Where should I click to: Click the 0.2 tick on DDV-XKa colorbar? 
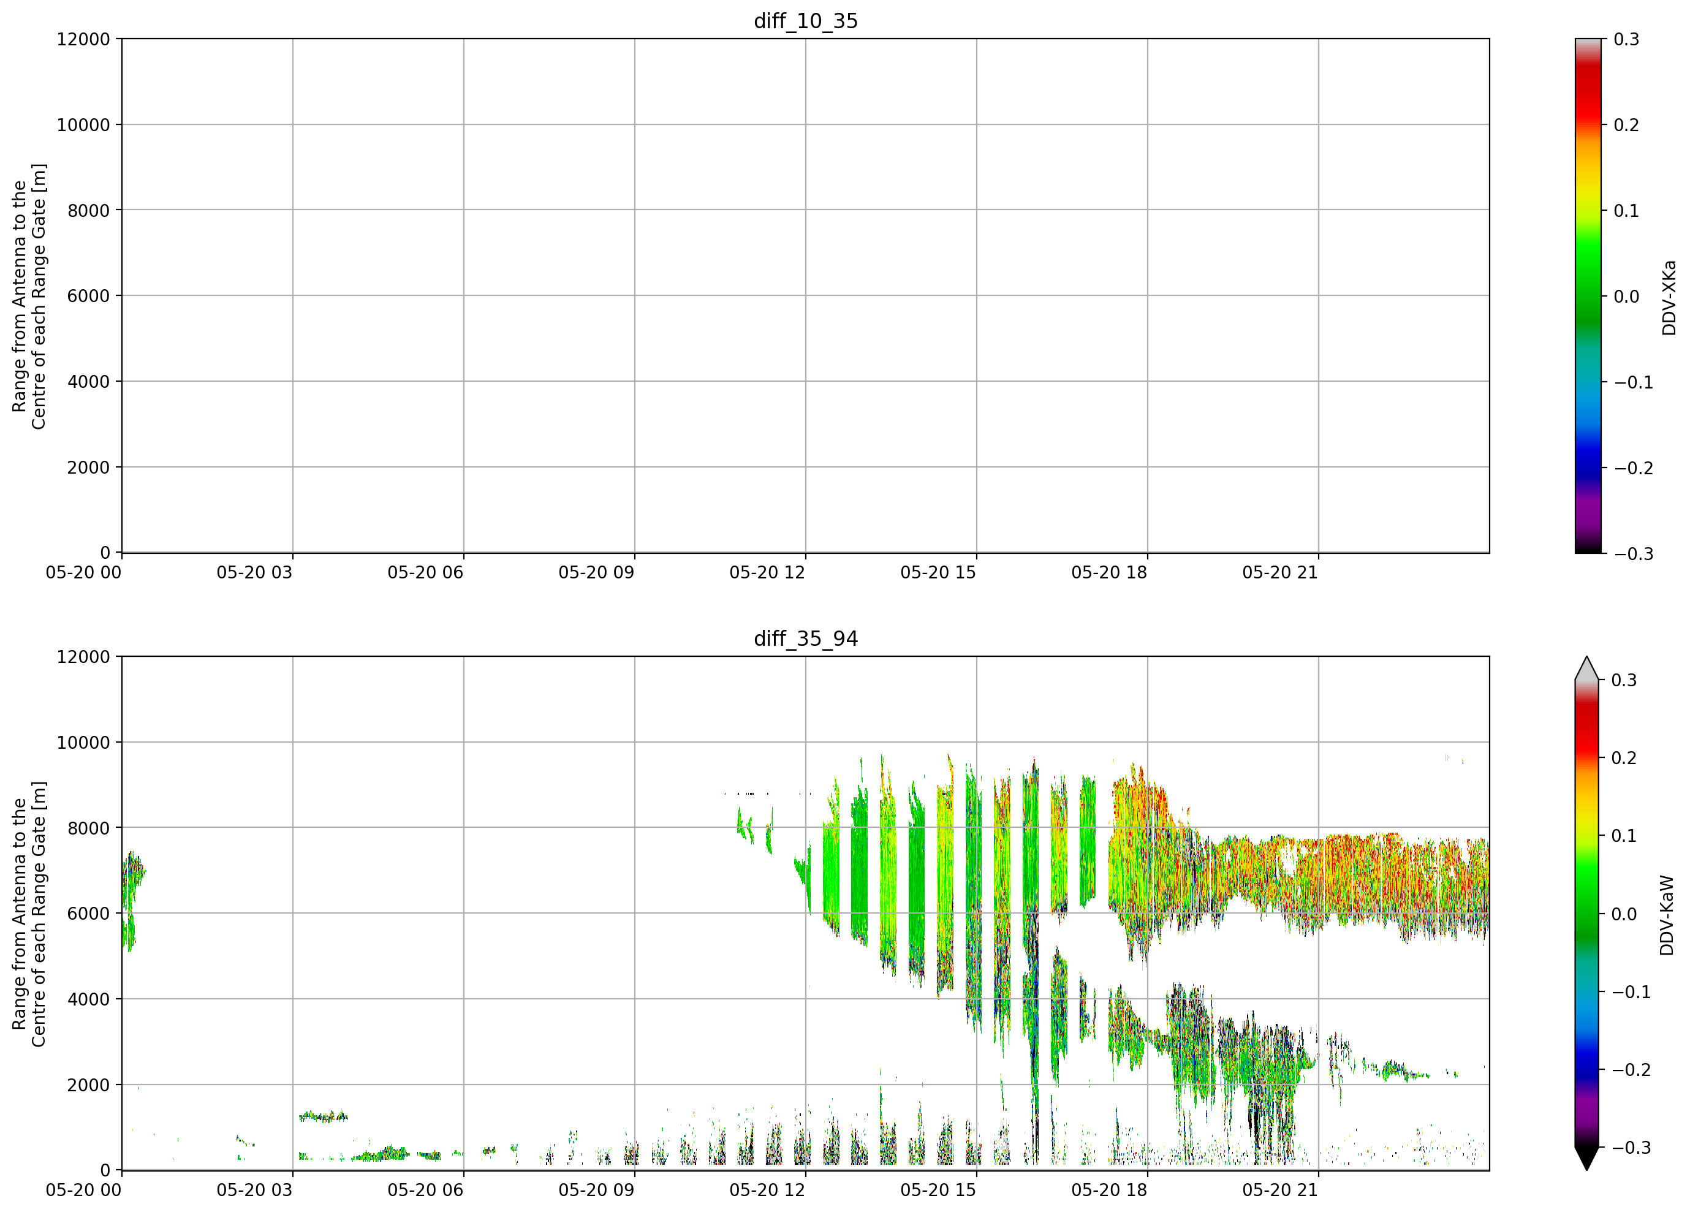coord(1626,125)
